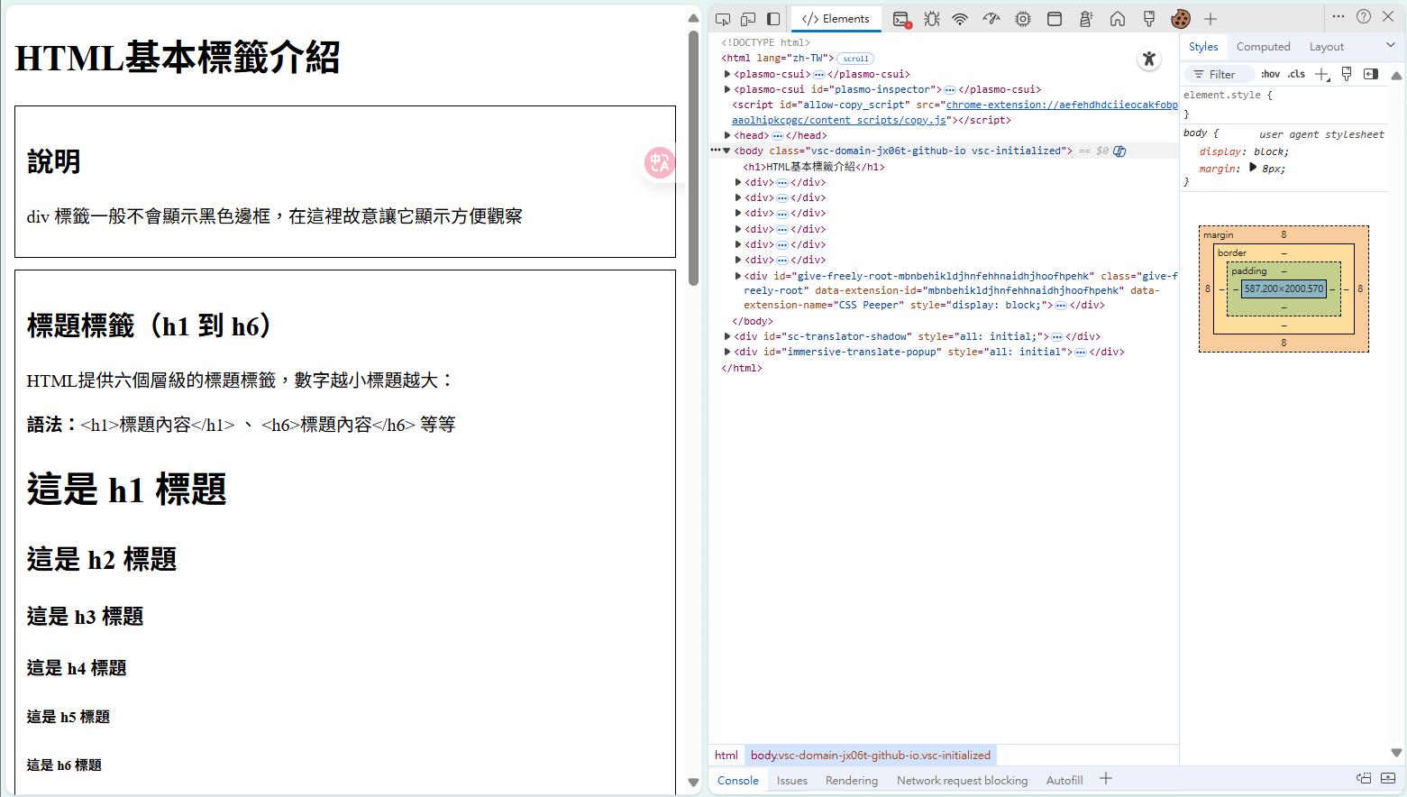Image resolution: width=1407 pixels, height=797 pixels.
Task: Expand the plasmo-inspector node
Action: [727, 89]
